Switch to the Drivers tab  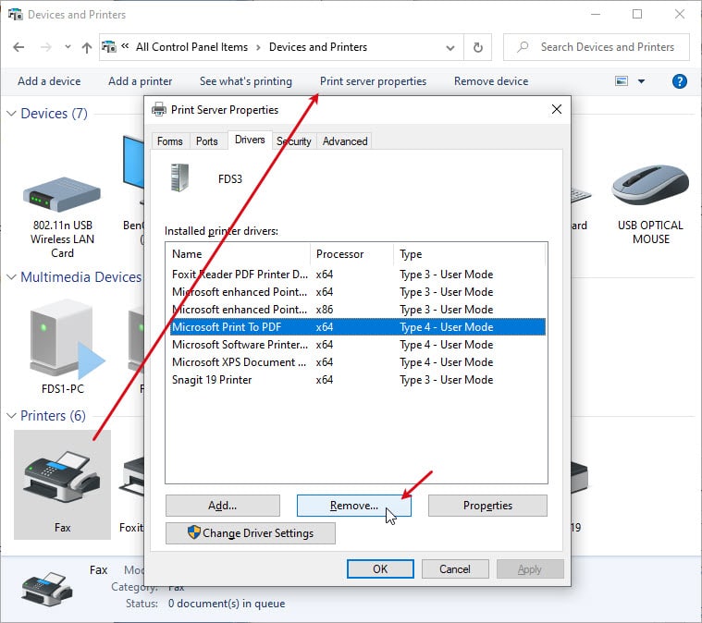tap(250, 140)
